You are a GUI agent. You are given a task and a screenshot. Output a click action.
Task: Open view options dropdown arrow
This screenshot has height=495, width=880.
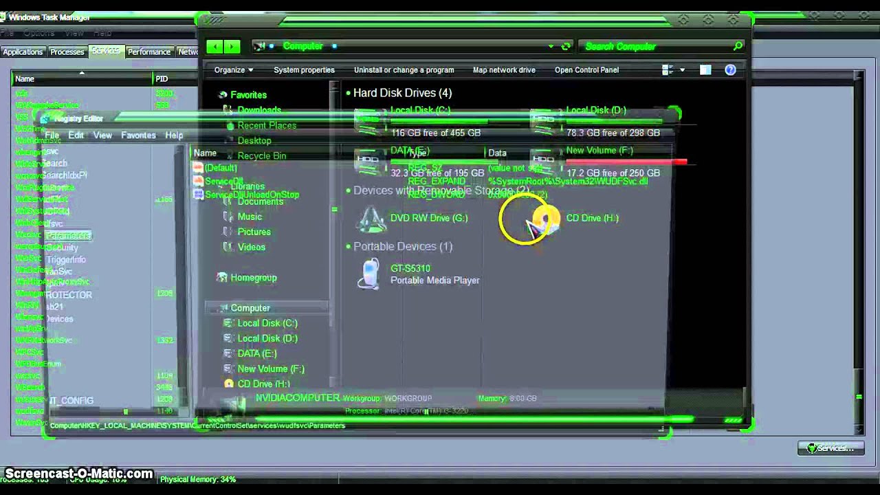[x=682, y=69]
